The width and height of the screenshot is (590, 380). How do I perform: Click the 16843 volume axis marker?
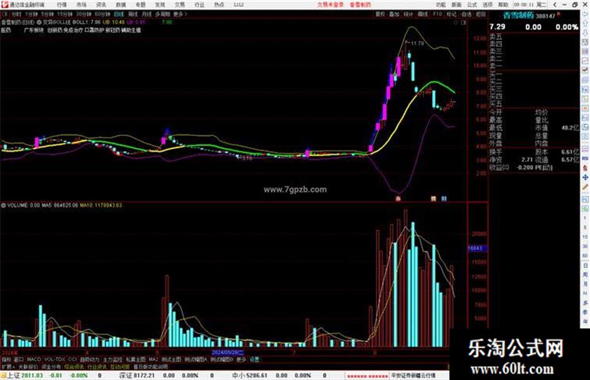[x=477, y=248]
